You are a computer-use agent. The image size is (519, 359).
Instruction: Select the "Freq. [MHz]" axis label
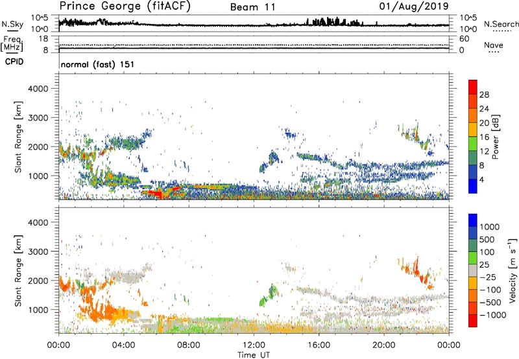[x=12, y=44]
